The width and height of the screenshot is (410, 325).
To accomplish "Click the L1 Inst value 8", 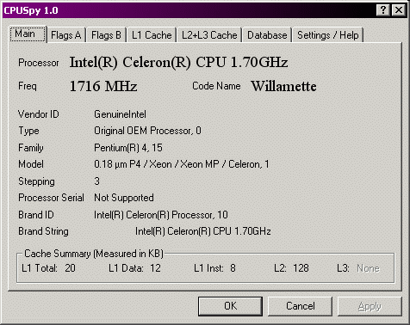I will coord(233,268).
